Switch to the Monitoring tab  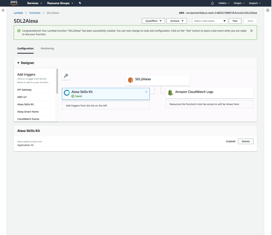47,48
